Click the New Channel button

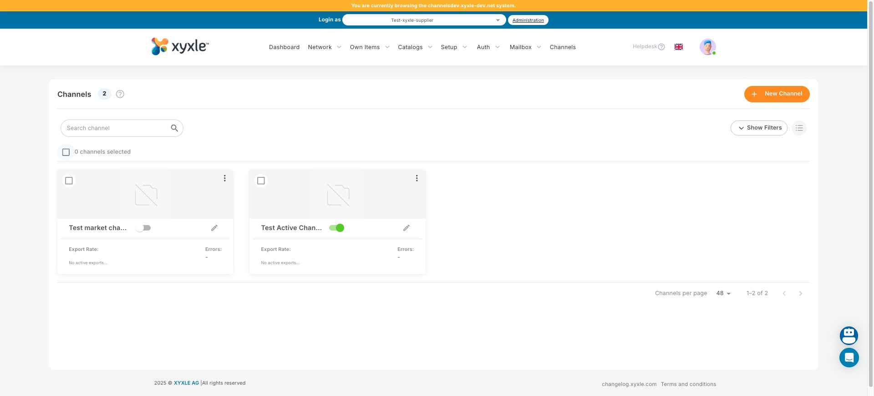point(777,94)
